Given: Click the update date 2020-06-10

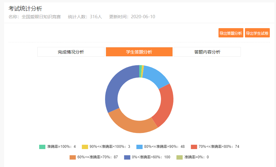Looking at the screenshot, I should tap(143, 17).
